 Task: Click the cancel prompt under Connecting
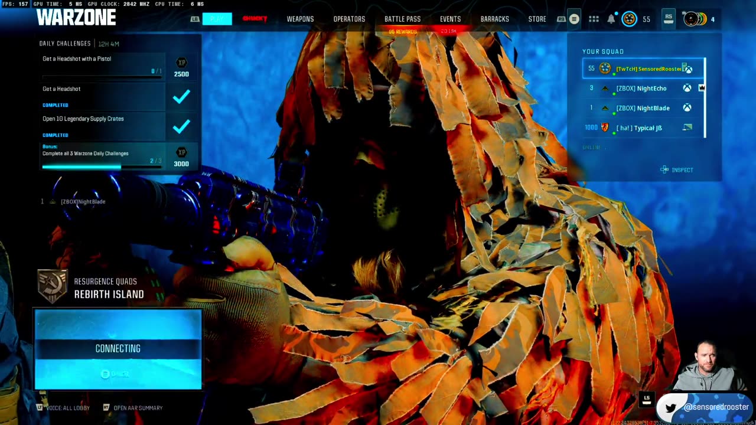click(115, 374)
